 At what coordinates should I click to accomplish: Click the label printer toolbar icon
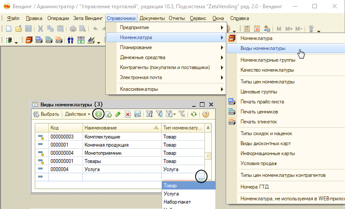[59, 40]
